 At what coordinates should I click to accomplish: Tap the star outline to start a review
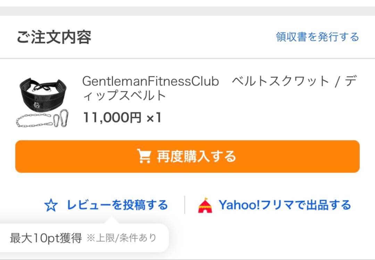(51, 205)
